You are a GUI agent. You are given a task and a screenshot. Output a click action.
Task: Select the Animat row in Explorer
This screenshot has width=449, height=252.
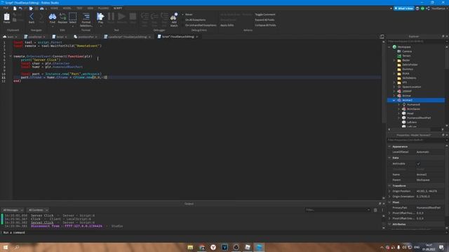click(x=416, y=96)
